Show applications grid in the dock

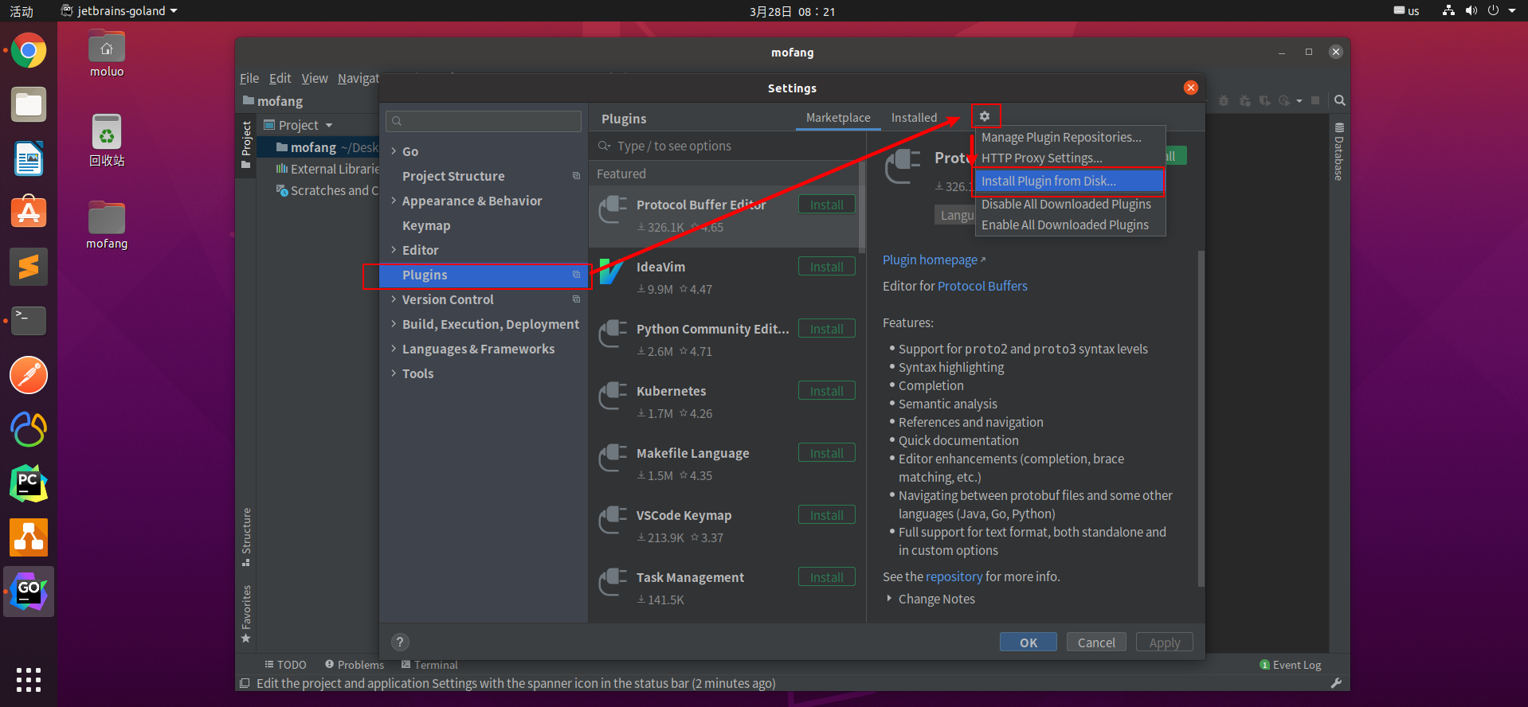pos(29,680)
